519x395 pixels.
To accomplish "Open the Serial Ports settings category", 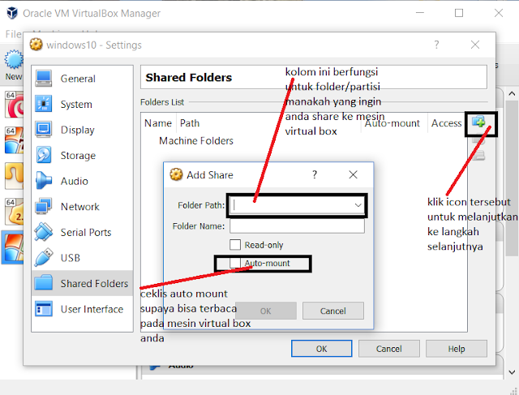I will click(82, 232).
